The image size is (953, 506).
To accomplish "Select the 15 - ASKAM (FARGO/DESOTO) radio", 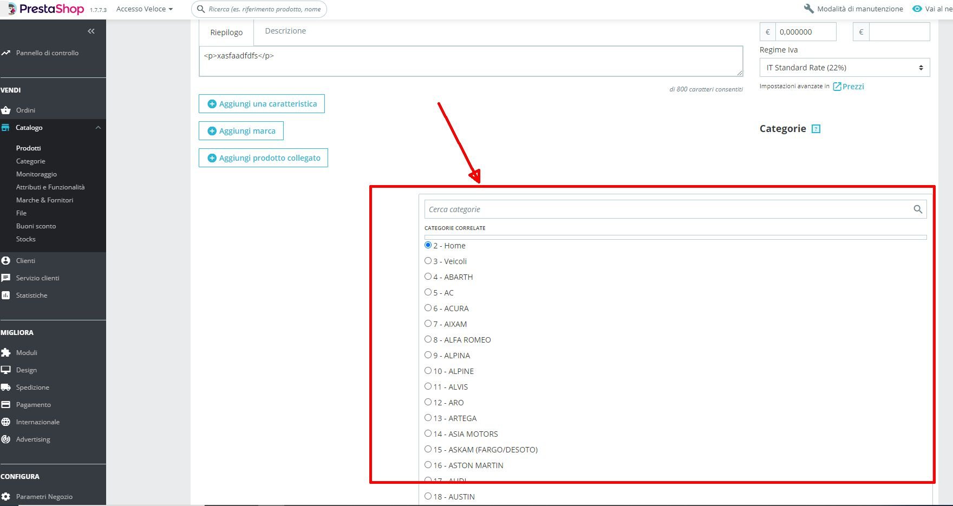I will (428, 449).
